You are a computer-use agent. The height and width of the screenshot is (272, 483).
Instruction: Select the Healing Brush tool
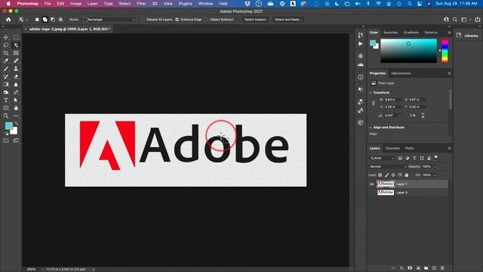16,60
